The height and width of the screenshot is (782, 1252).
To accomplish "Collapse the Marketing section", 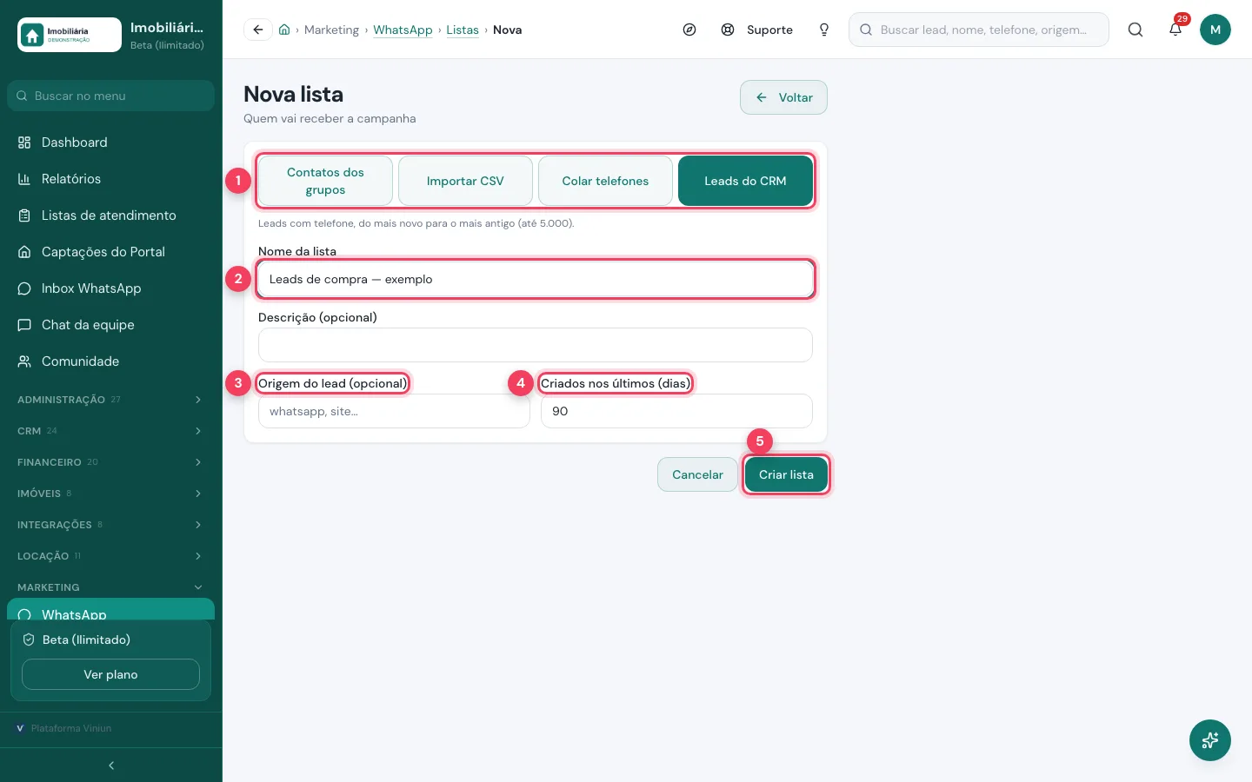I will pyautogui.click(x=110, y=587).
